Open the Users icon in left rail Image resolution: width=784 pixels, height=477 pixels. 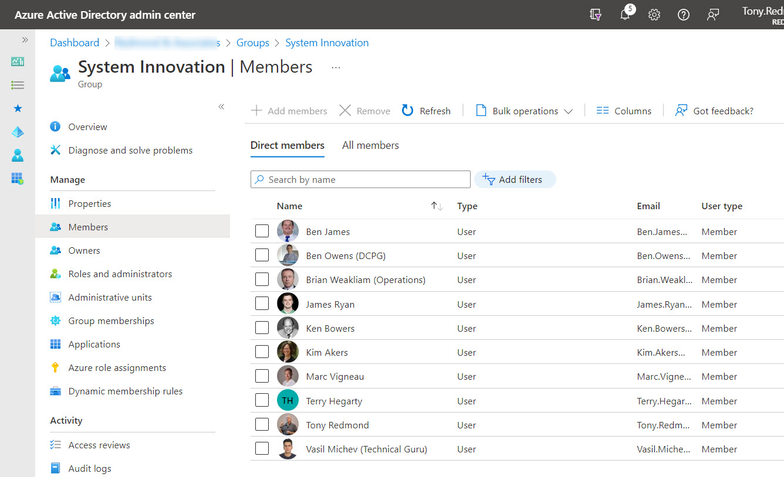tap(18, 155)
